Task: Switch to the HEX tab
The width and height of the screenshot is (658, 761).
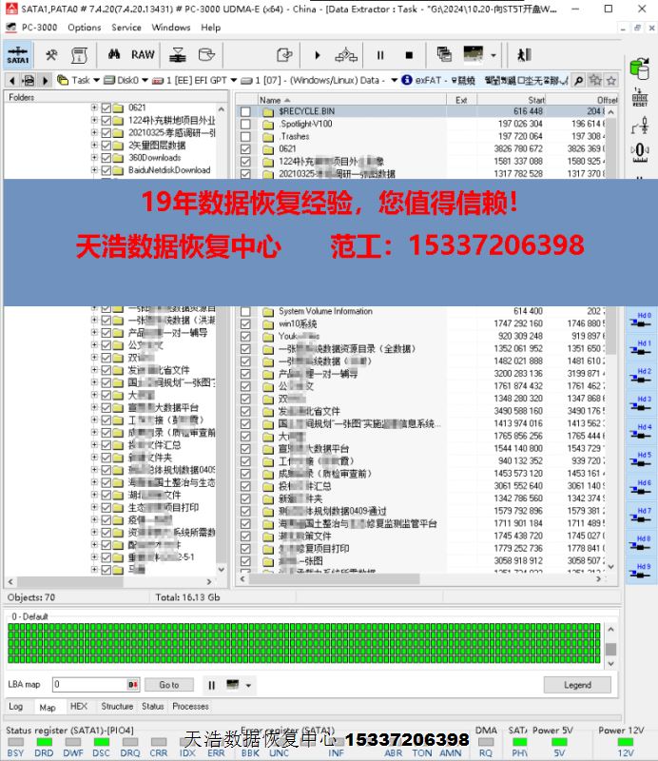Action: [x=79, y=707]
